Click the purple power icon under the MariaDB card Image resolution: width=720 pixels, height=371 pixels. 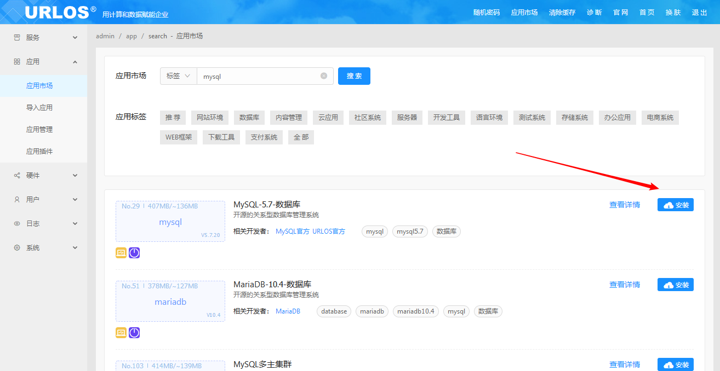point(134,333)
